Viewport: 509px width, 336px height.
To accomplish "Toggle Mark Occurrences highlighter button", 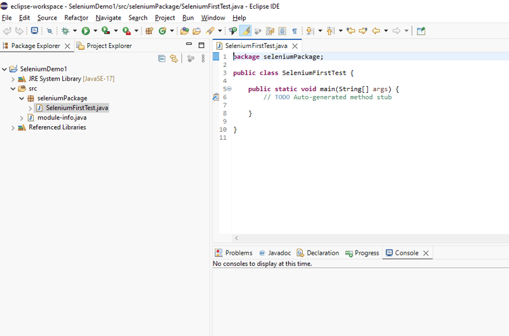I will (245, 31).
